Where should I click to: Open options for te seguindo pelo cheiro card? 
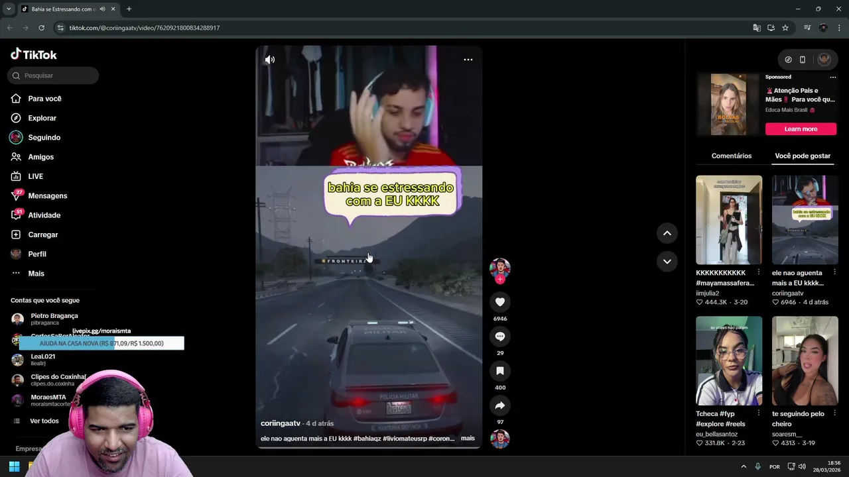coord(835,413)
